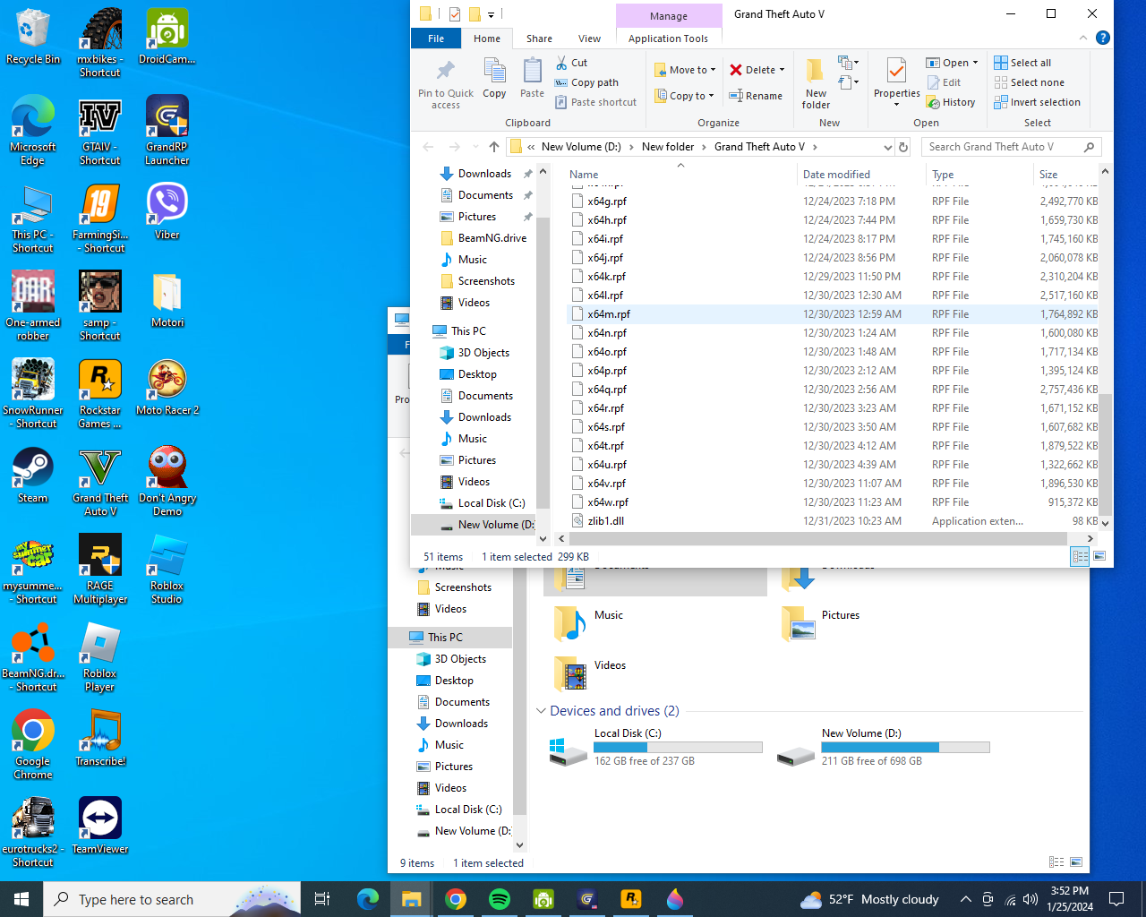Click the History button
The height and width of the screenshot is (917, 1146).
tap(951, 102)
